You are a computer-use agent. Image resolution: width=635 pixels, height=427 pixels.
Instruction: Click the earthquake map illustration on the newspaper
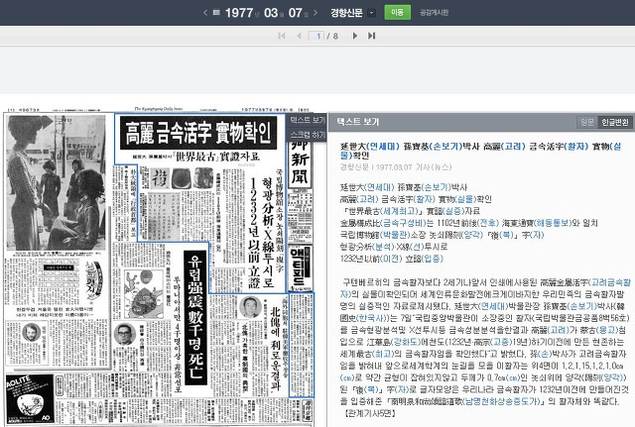(143, 294)
